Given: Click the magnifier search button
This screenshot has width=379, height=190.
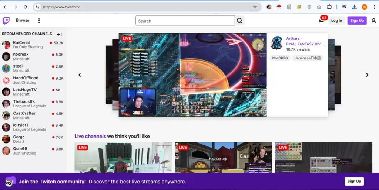Looking at the screenshot, I should tap(239, 21).
